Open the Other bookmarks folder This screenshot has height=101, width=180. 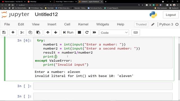tap(161, 8)
